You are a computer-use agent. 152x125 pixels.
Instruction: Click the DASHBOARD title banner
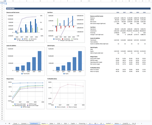[78, 8]
